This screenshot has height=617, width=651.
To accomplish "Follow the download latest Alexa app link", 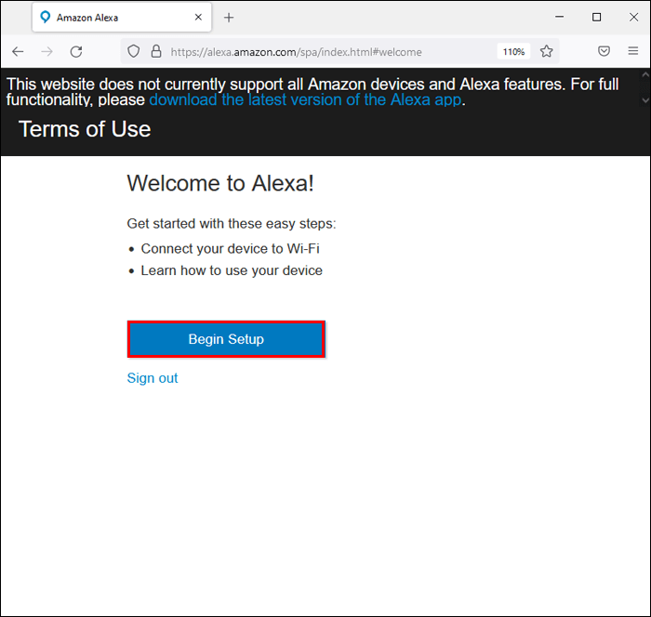I will (305, 100).
